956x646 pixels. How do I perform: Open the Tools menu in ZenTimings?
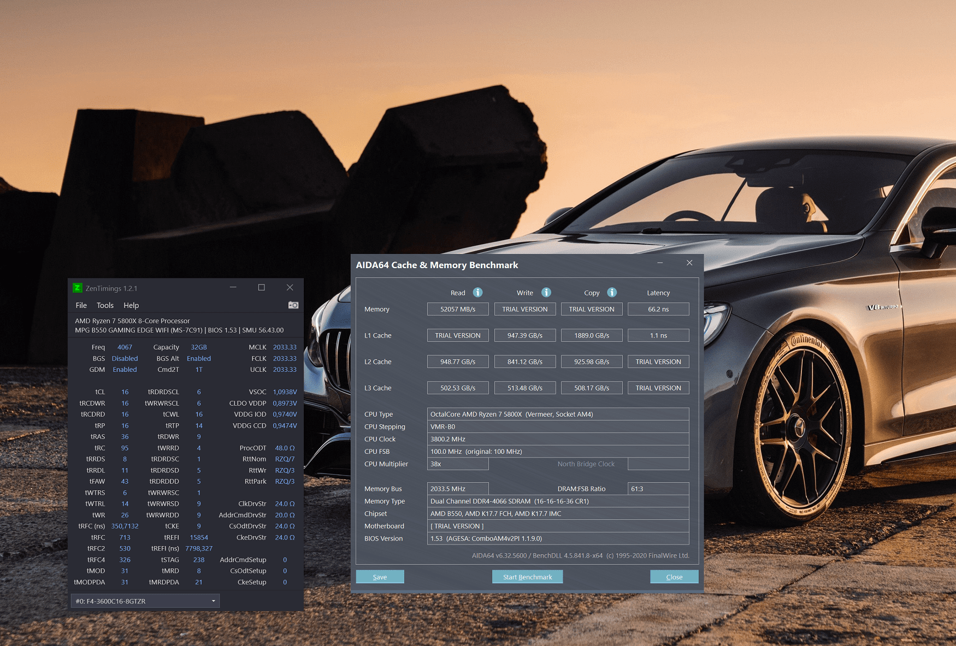click(105, 305)
